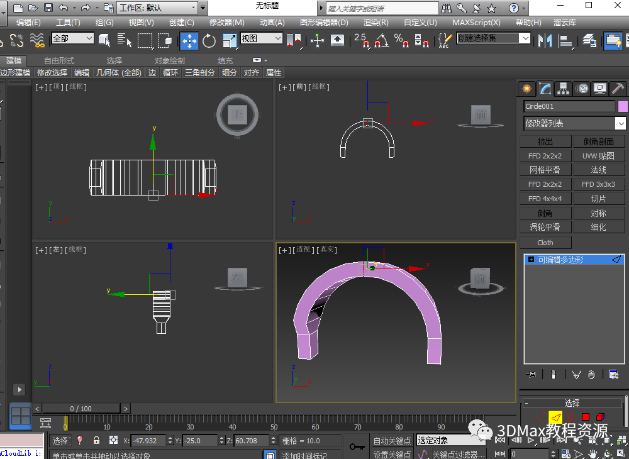Open the Create panel star icon
629x459 pixels.
[527, 89]
